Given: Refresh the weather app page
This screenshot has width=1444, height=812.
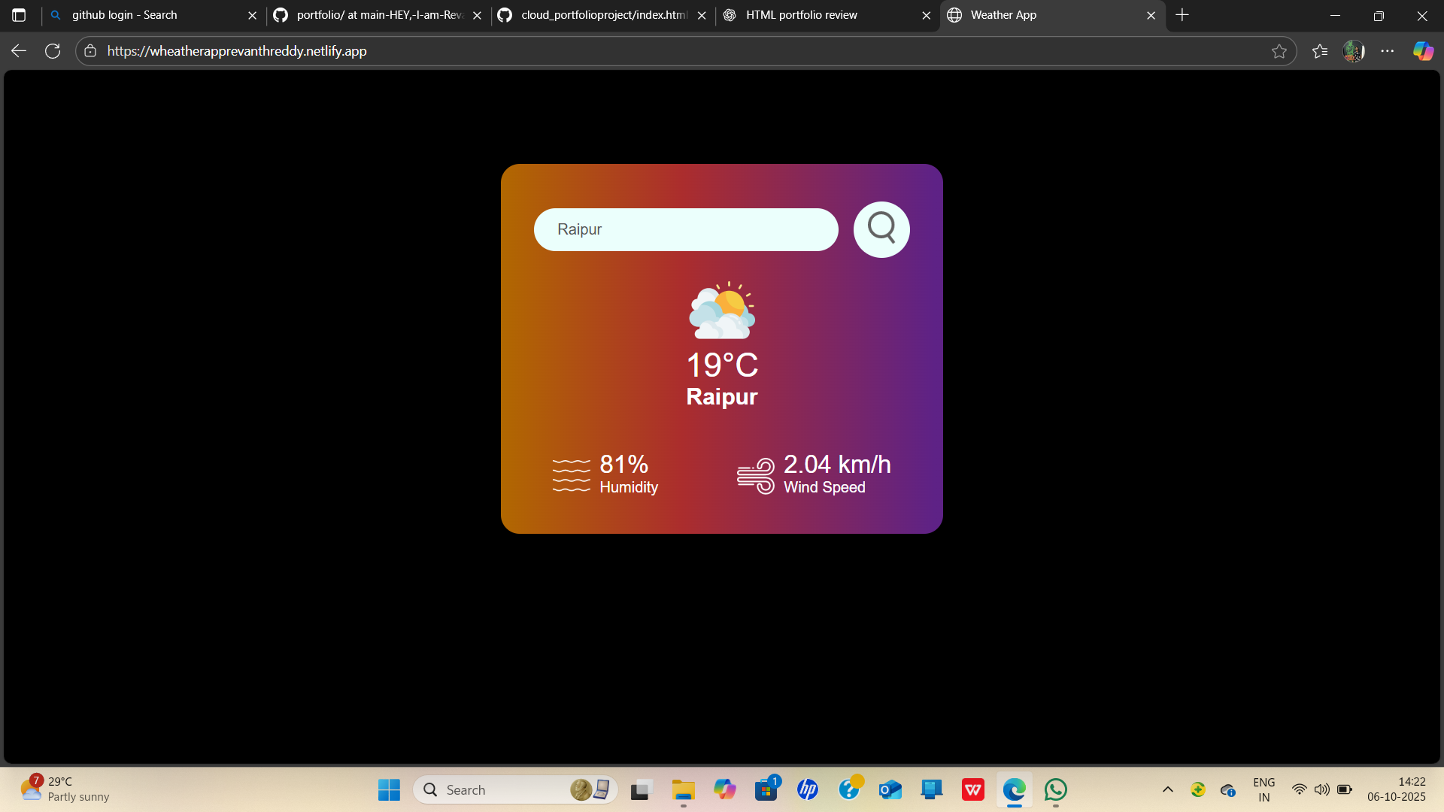Looking at the screenshot, I should [53, 51].
